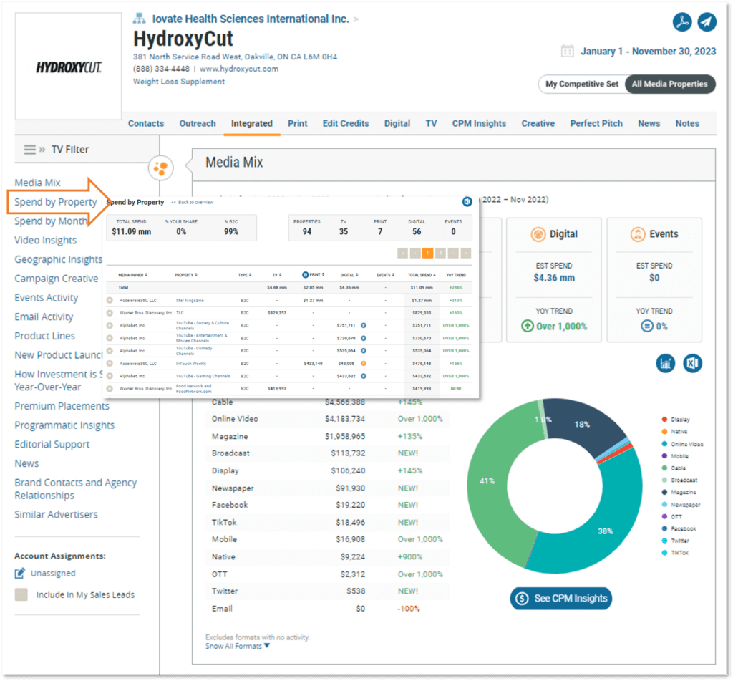Open Star Magazine property link
The height and width of the screenshot is (681, 733).
189,300
